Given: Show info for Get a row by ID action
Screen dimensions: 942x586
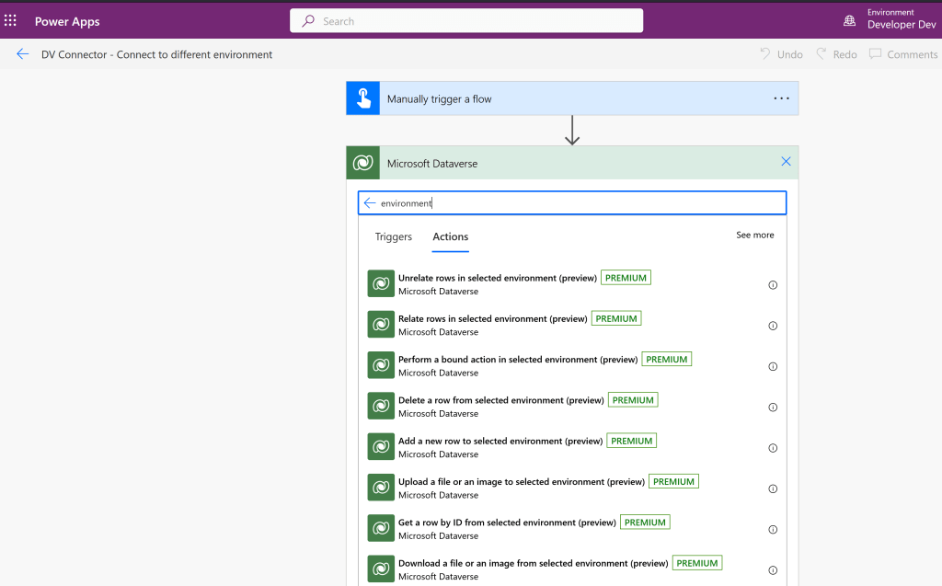Looking at the screenshot, I should coord(773,530).
